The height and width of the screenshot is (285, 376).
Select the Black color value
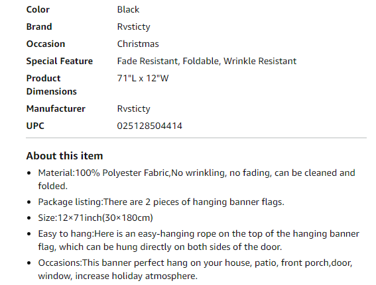coord(128,9)
